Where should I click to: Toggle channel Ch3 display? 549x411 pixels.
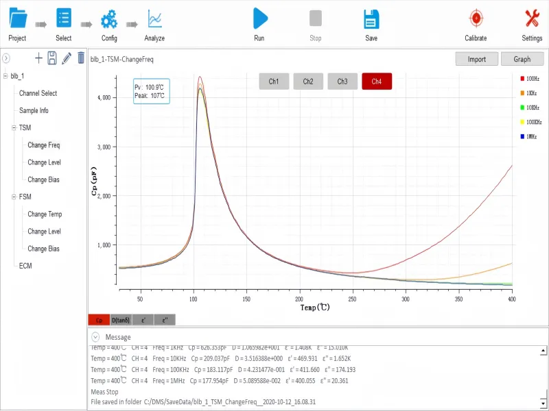[342, 82]
